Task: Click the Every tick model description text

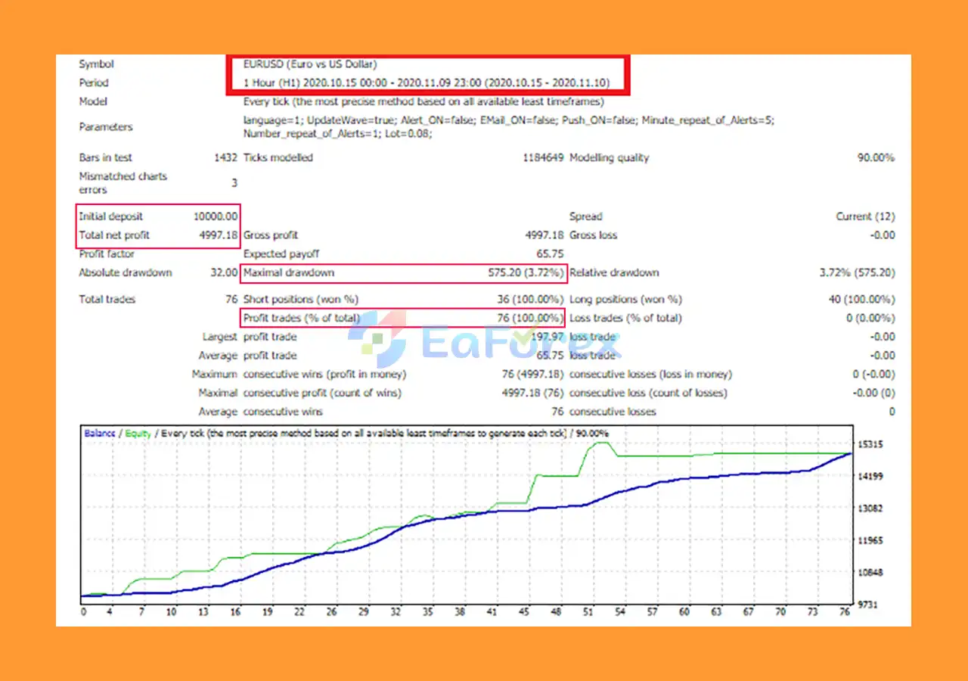Action: [422, 101]
